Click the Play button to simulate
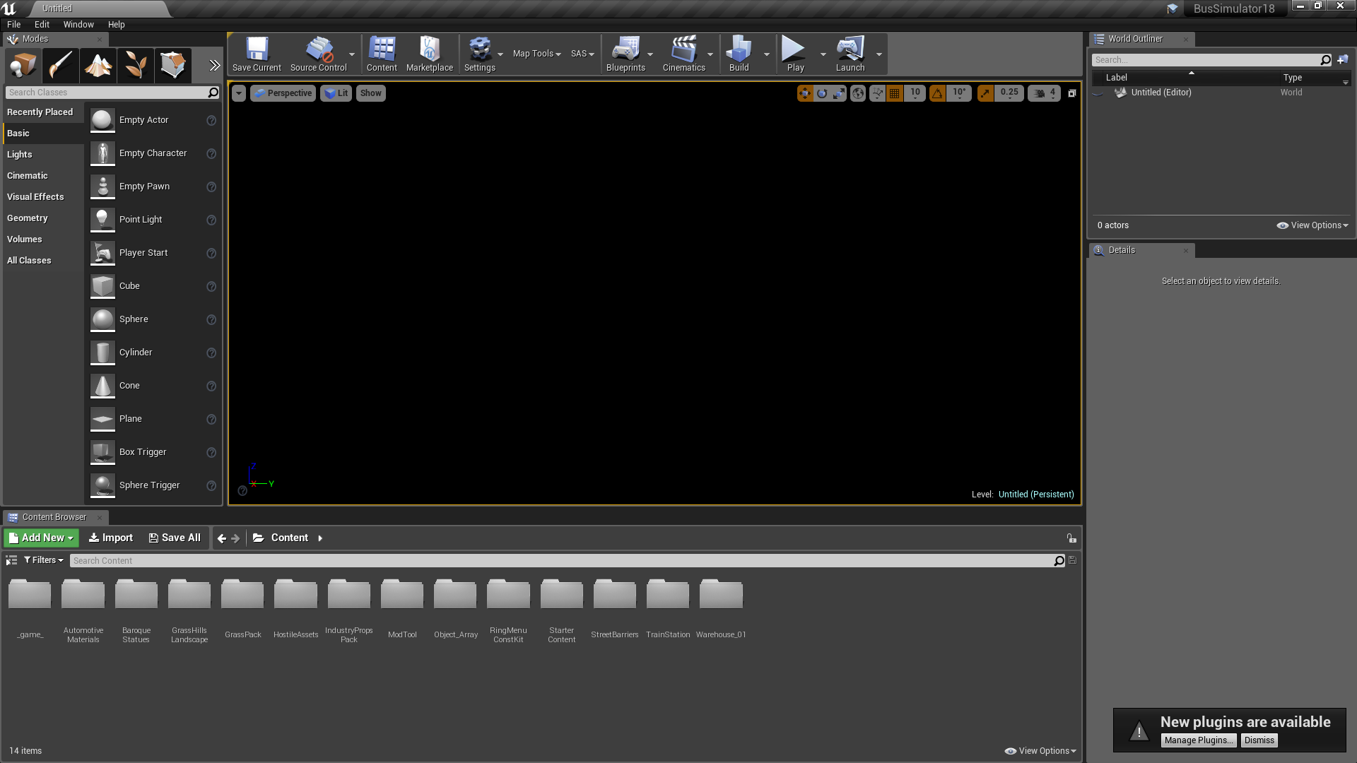Screen dimensions: 1357x763 794,53
